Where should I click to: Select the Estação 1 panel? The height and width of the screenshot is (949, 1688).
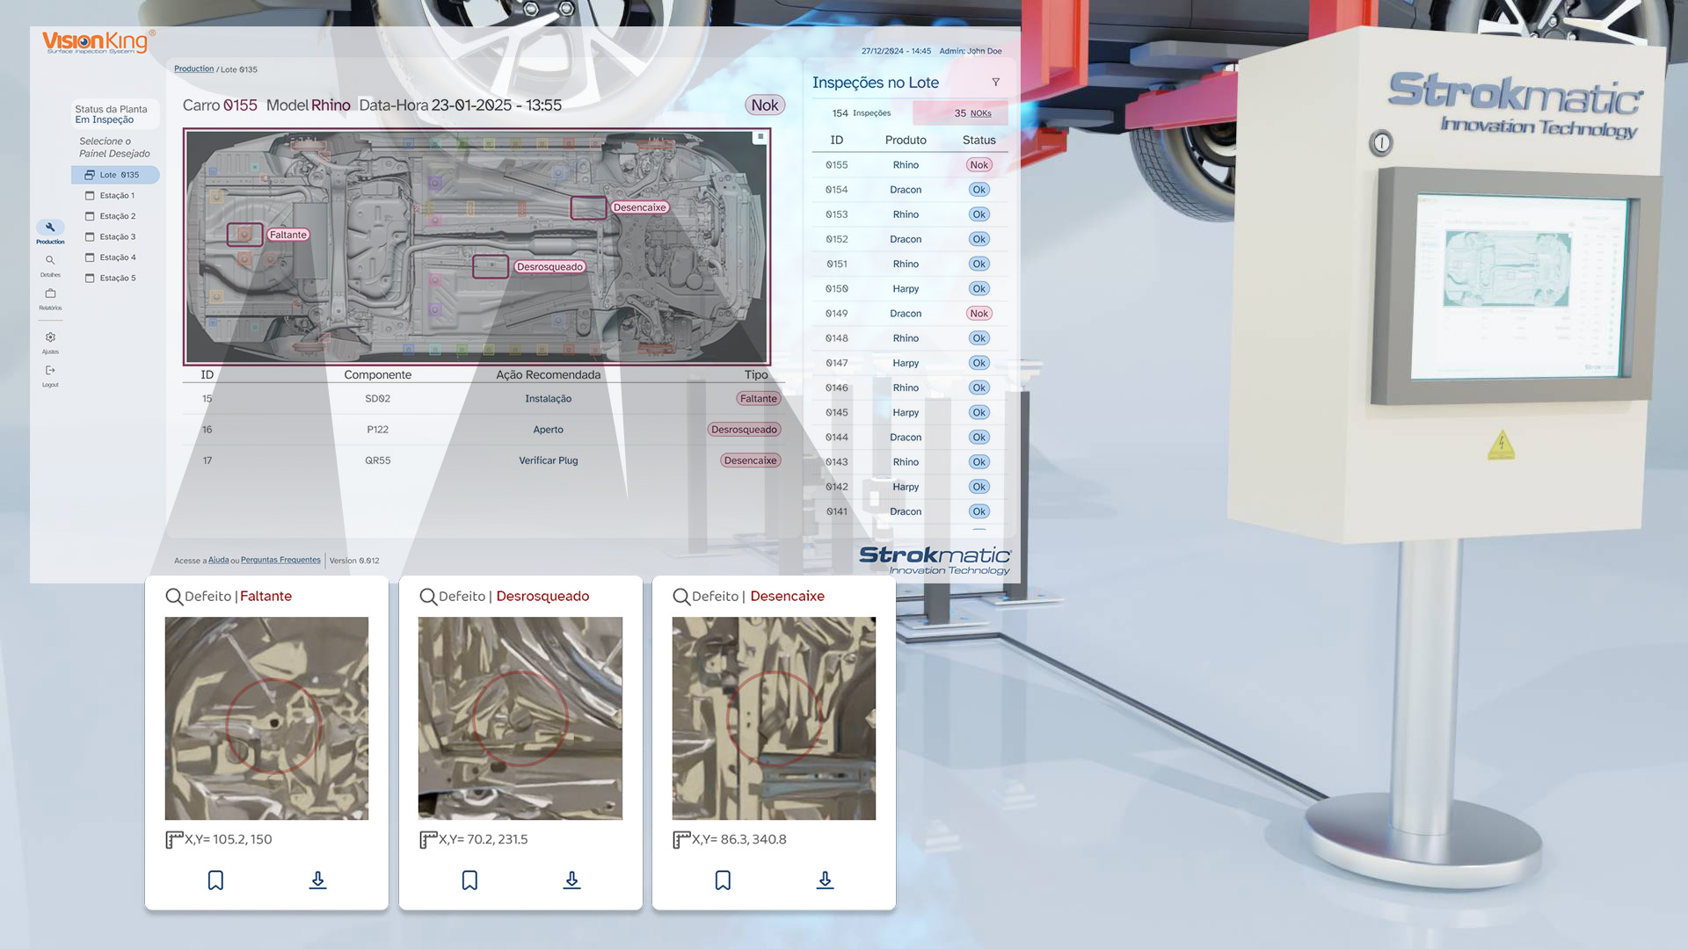coord(116,196)
